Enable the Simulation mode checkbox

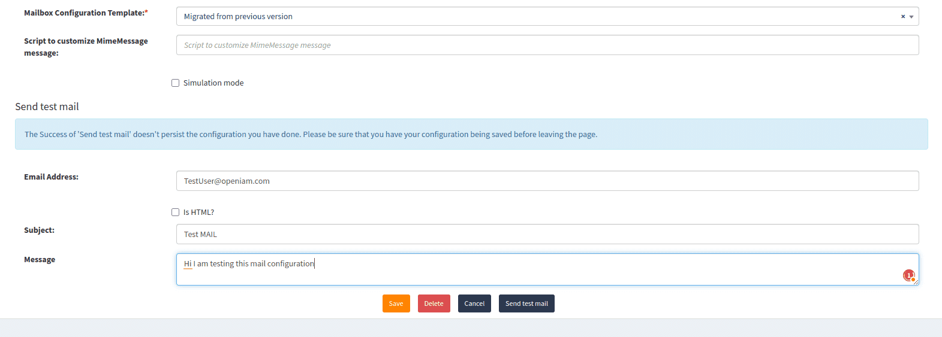point(176,83)
